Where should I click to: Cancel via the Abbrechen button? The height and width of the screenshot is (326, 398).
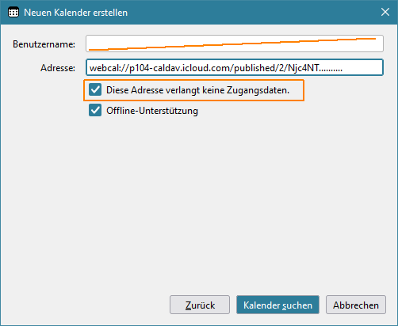click(x=356, y=305)
